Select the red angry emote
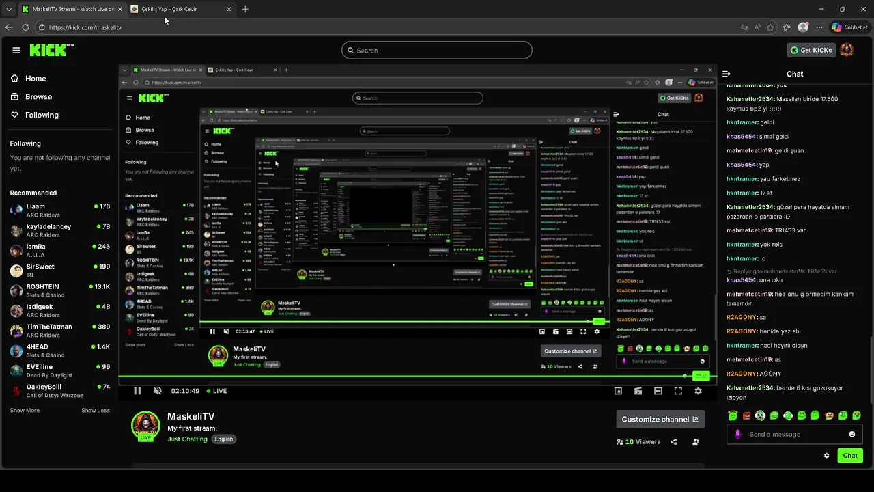This screenshot has width=874, height=492. [746, 415]
